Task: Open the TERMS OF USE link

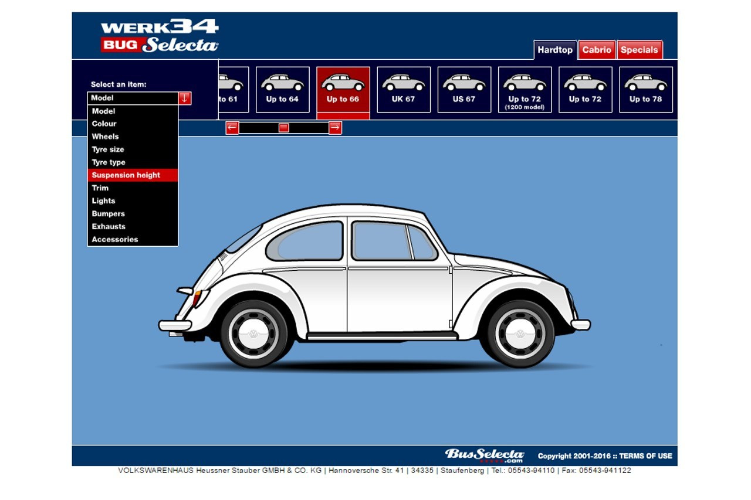Action: pyautogui.click(x=646, y=456)
